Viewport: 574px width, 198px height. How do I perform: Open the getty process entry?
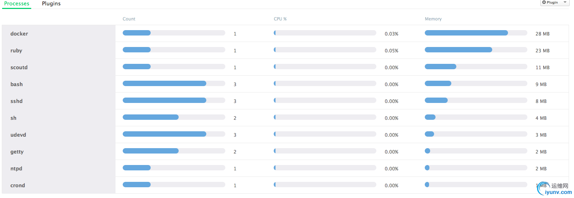point(17,152)
